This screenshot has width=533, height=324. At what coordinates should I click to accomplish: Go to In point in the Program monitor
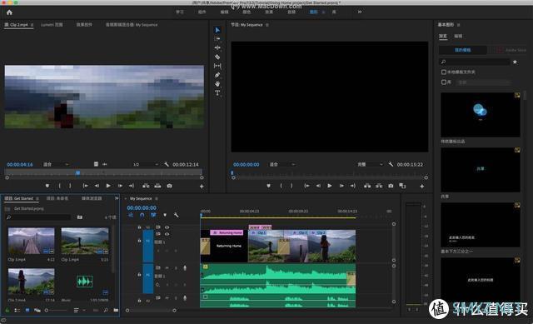(x=306, y=186)
